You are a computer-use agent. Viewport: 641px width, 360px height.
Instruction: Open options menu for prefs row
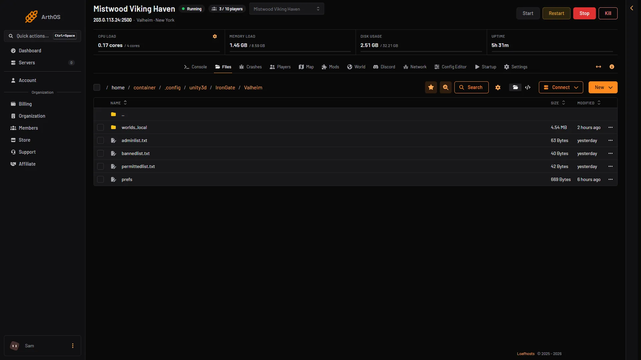[611, 179]
